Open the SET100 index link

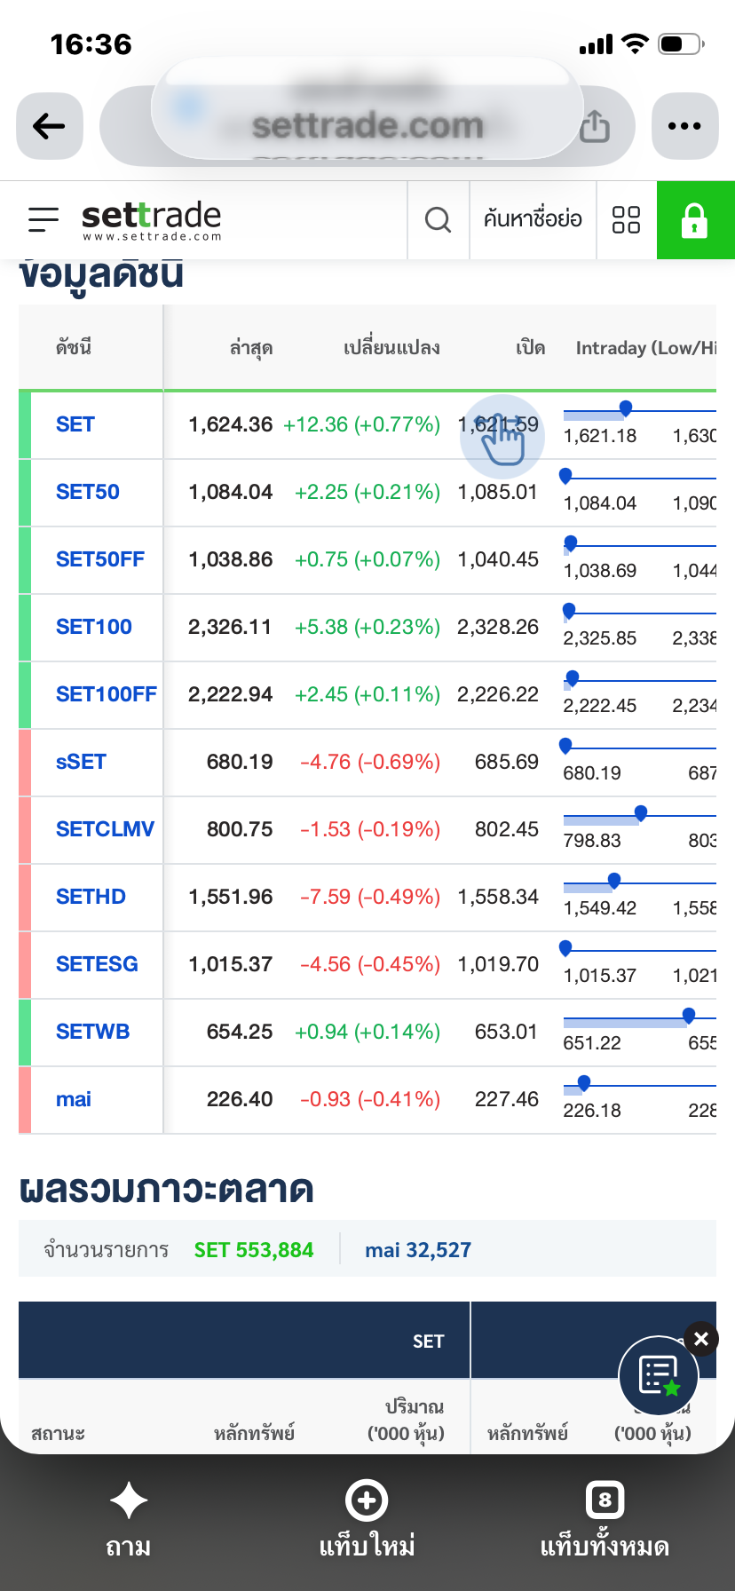coord(93,627)
